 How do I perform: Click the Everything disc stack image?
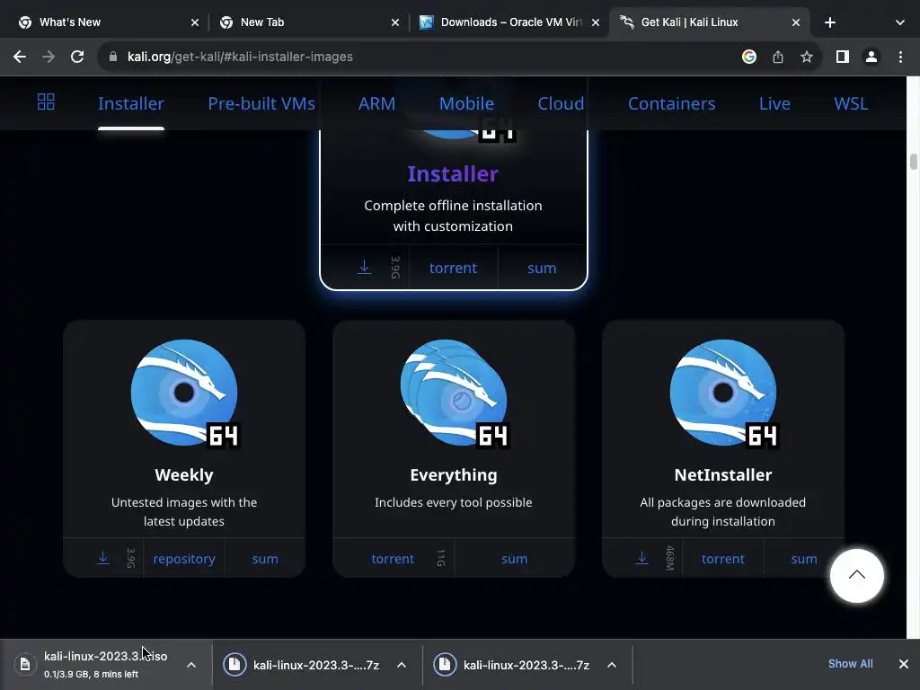454,393
